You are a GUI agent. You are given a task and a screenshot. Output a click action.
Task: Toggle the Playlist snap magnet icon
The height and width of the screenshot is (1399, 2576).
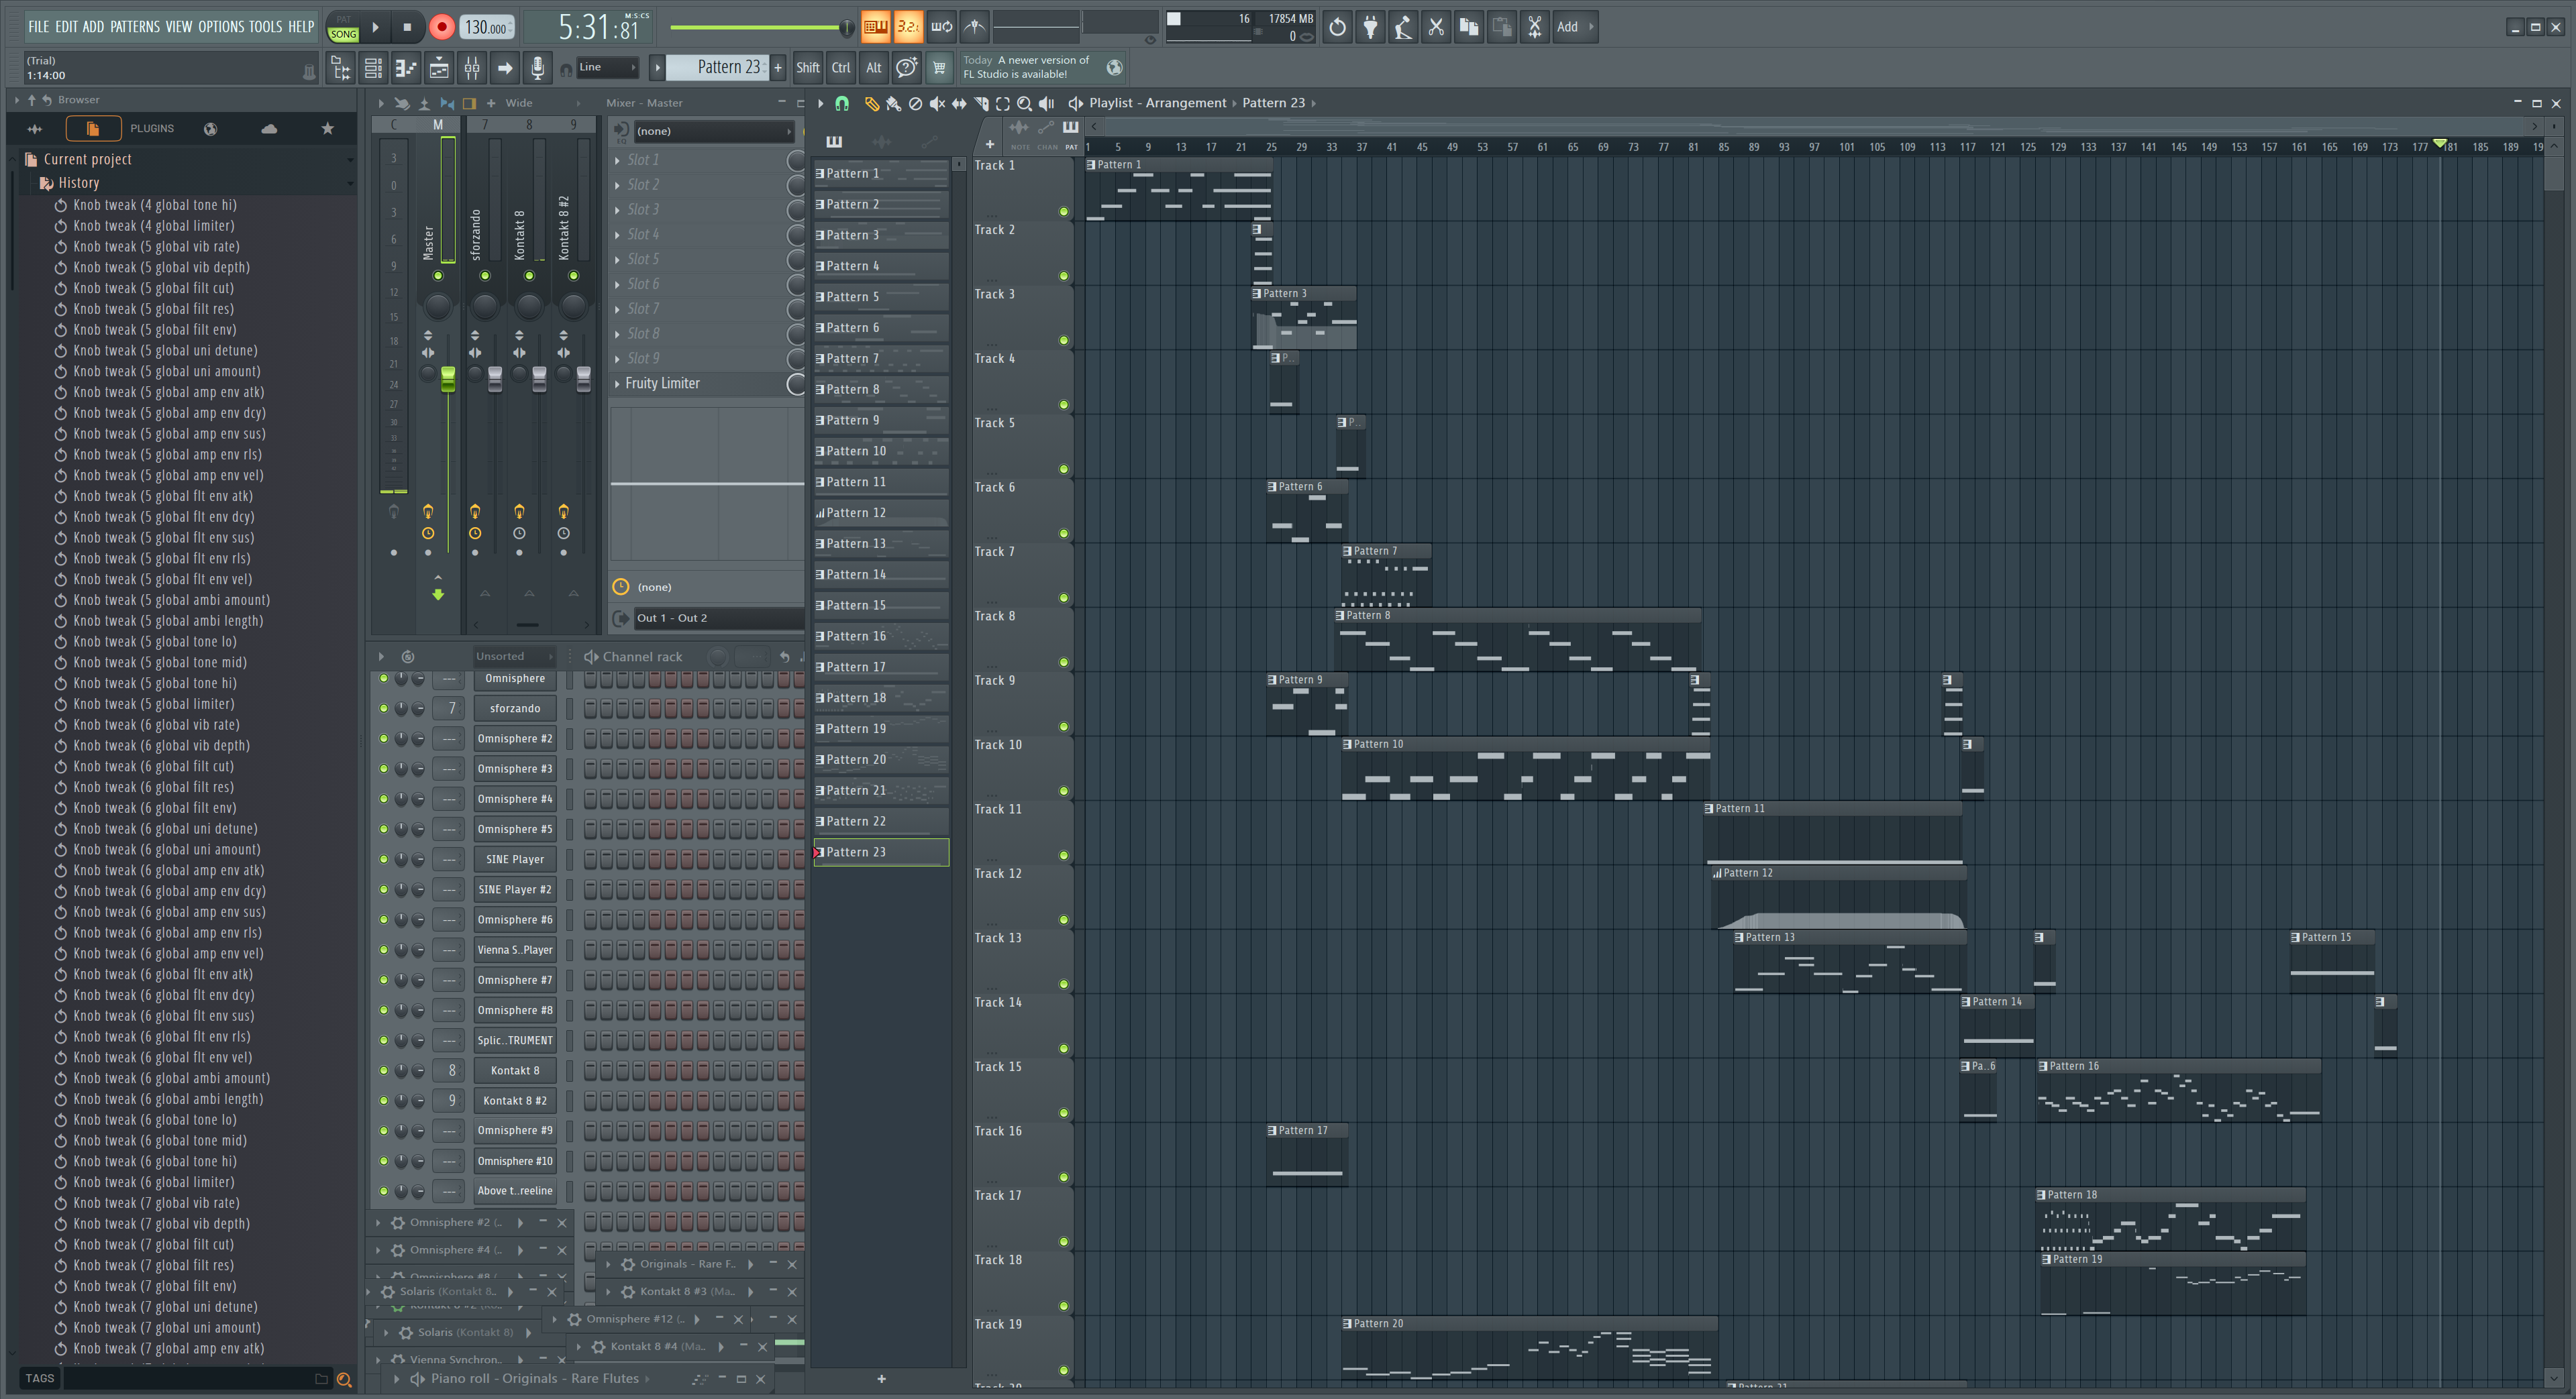[x=842, y=103]
